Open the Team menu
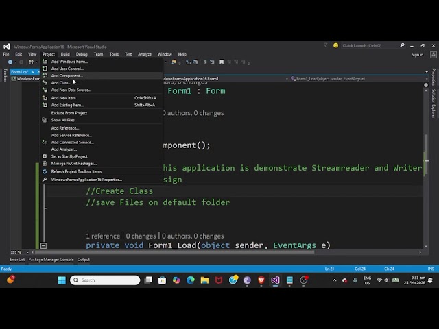Image resolution: width=439 pixels, height=329 pixels. click(x=98, y=54)
